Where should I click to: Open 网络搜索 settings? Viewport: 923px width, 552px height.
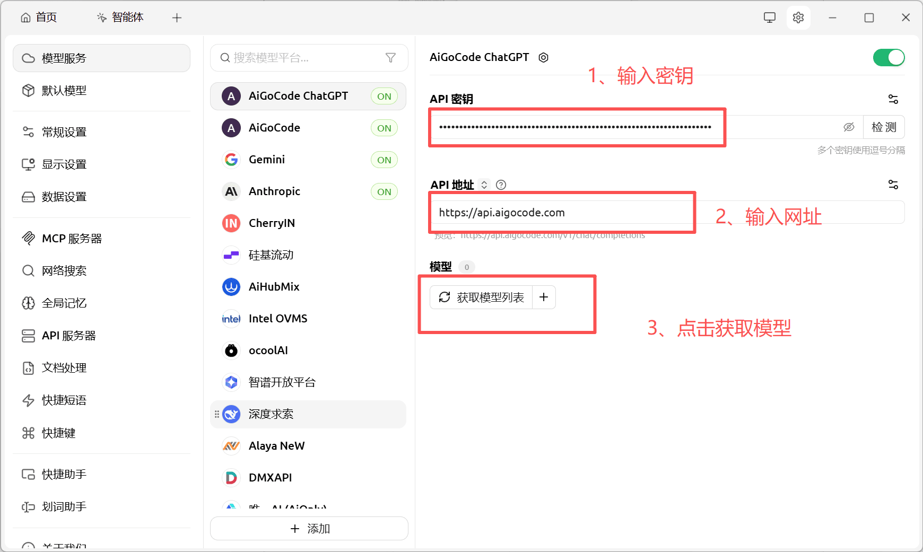tap(101, 271)
